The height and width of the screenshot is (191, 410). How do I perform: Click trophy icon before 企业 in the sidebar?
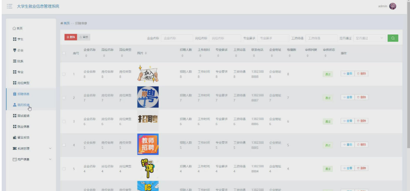14,50
